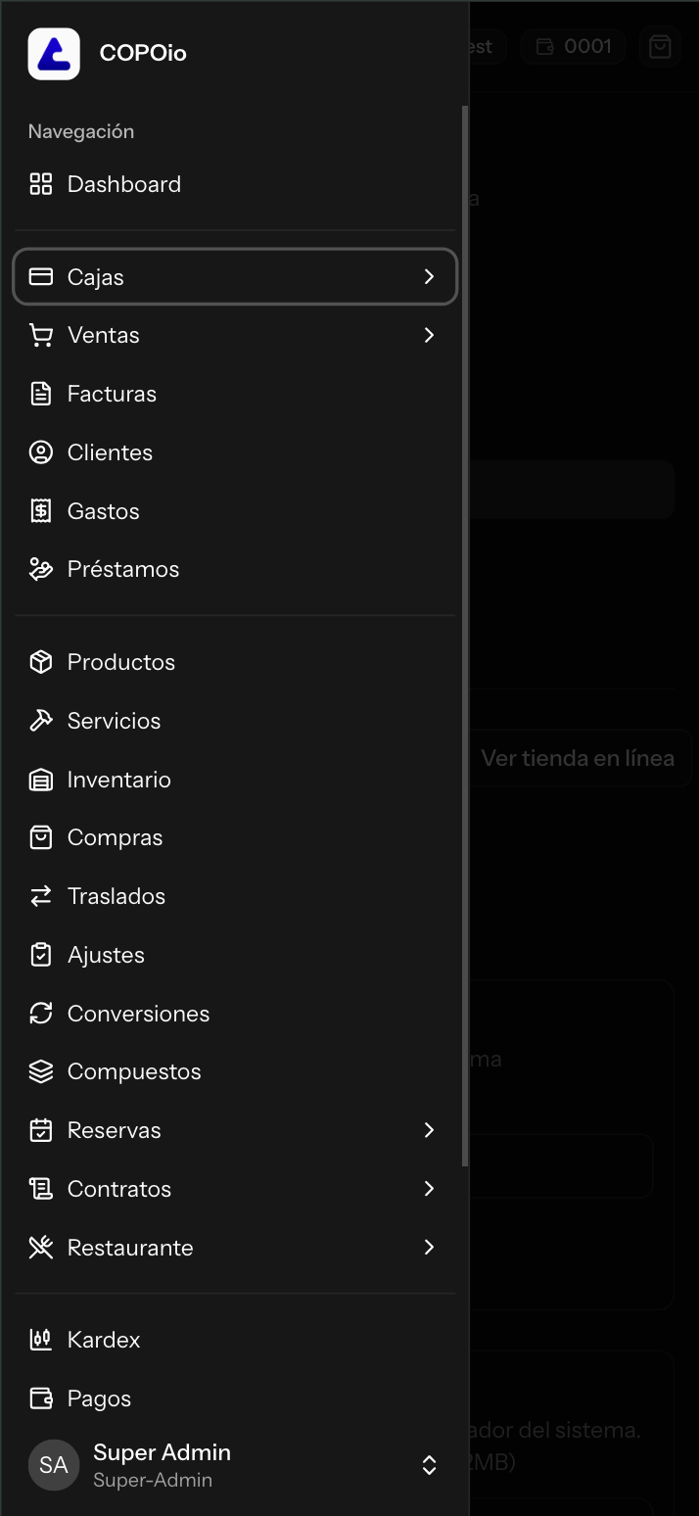The image size is (699, 1516).
Task: Click the Kardex bar chart icon
Action: pyautogui.click(x=41, y=1340)
